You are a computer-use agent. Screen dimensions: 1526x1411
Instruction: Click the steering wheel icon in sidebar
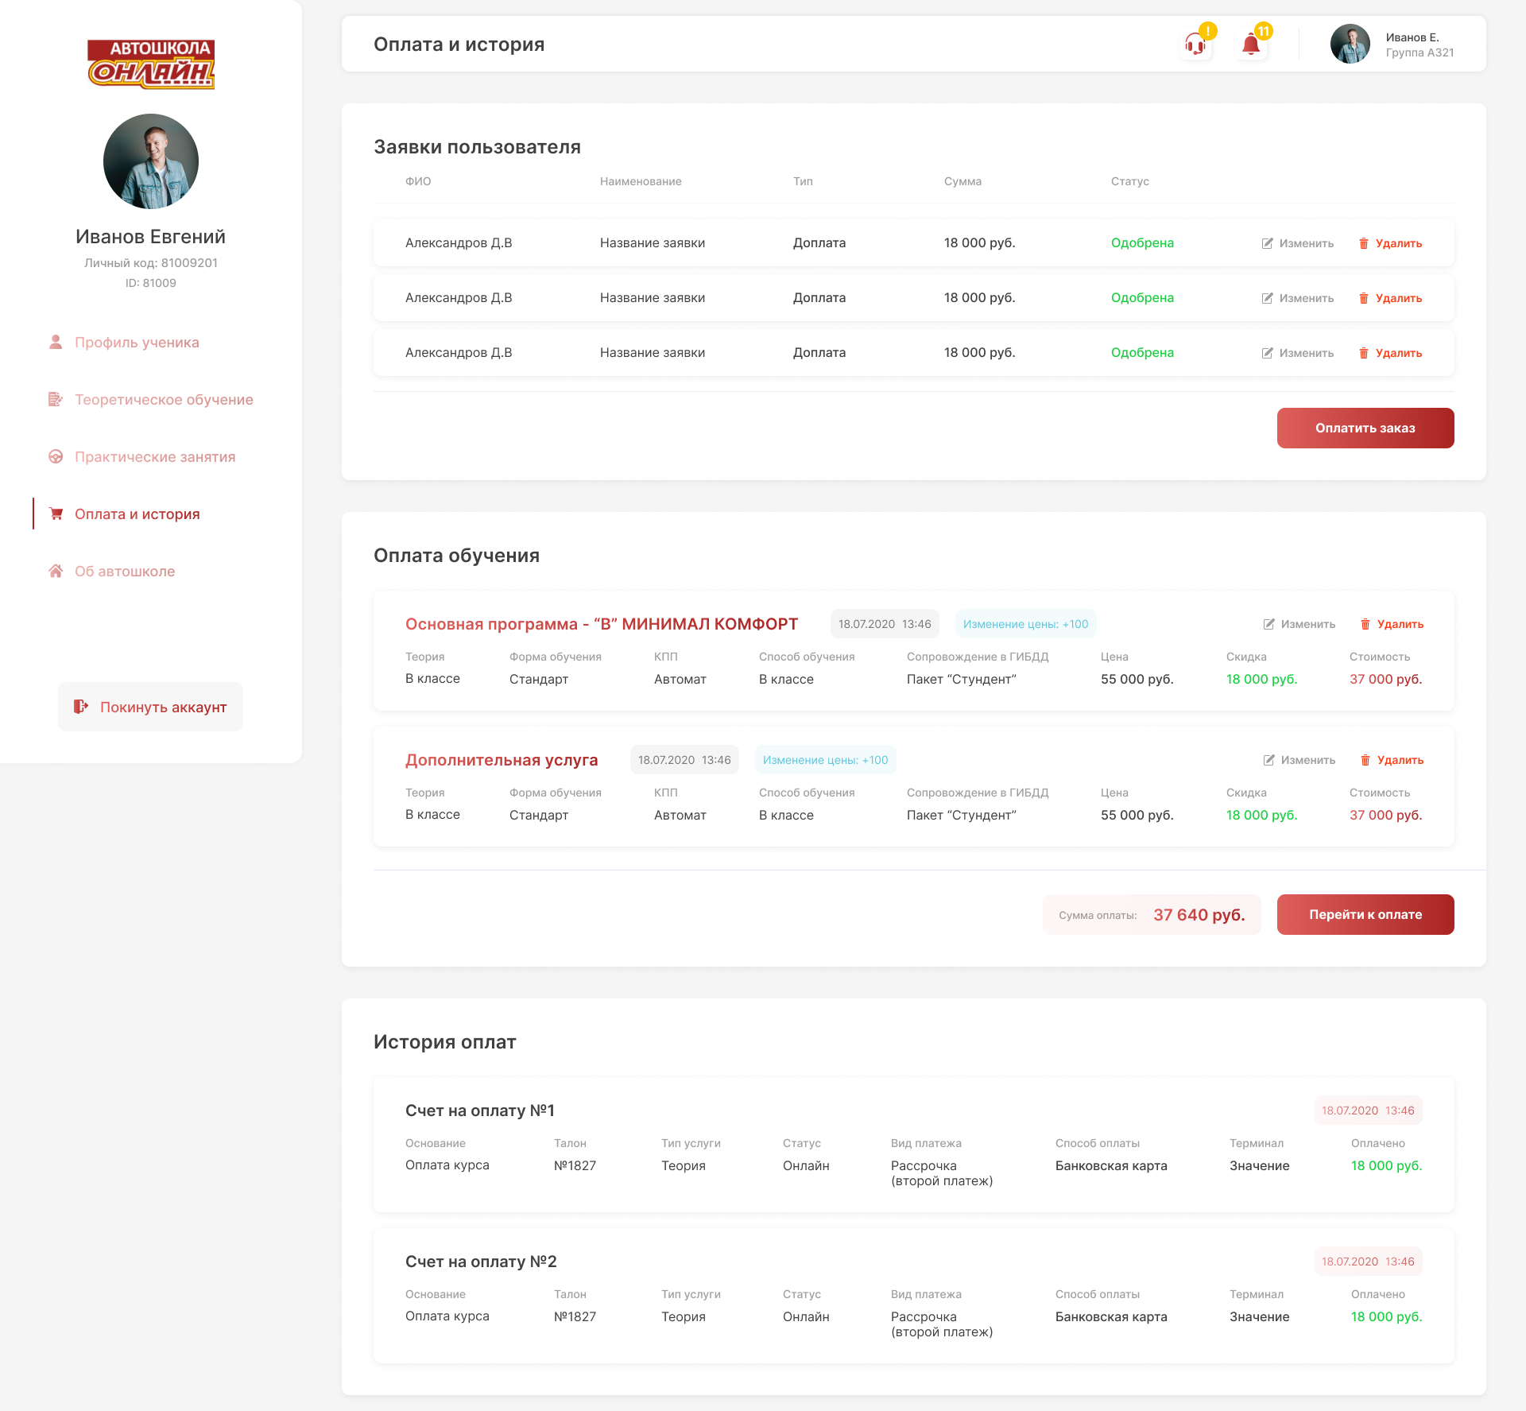point(56,457)
